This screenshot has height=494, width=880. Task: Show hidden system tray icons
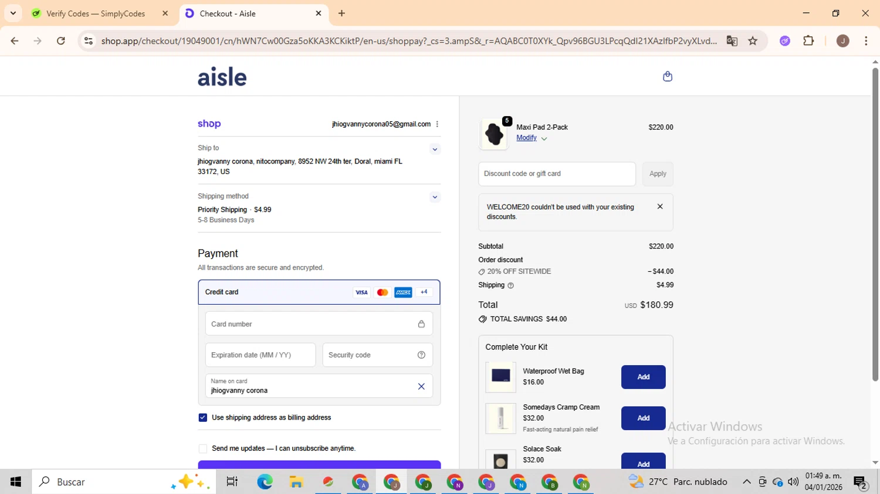coord(747,482)
